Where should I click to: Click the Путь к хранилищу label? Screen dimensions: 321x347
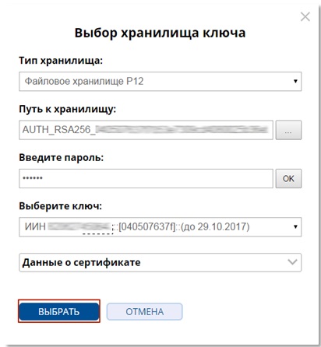68,109
